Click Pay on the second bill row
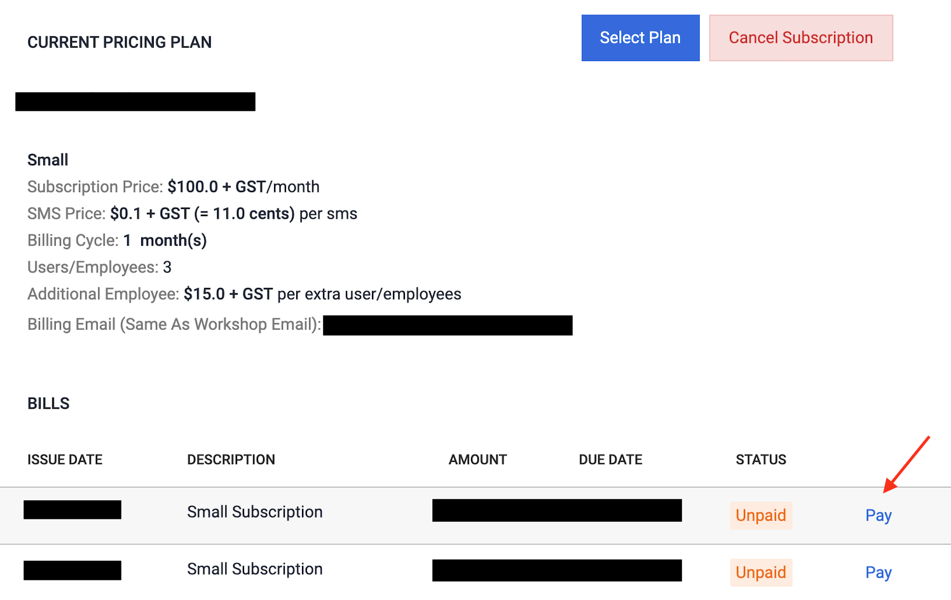This screenshot has width=951, height=600. pyautogui.click(x=878, y=573)
